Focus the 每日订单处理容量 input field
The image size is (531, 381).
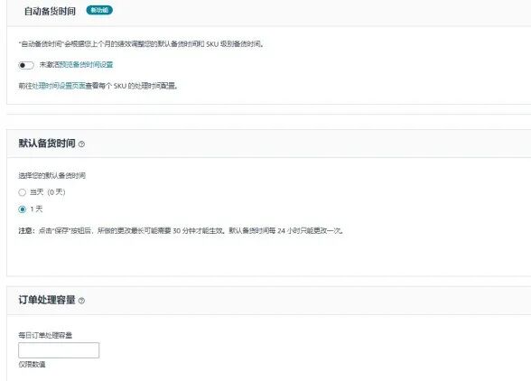tap(59, 350)
